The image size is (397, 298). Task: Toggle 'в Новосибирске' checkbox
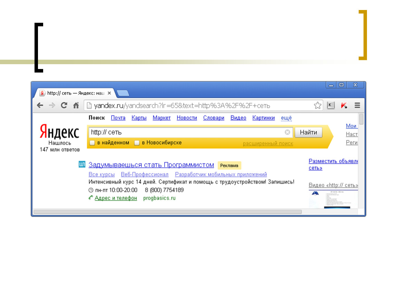point(137,143)
